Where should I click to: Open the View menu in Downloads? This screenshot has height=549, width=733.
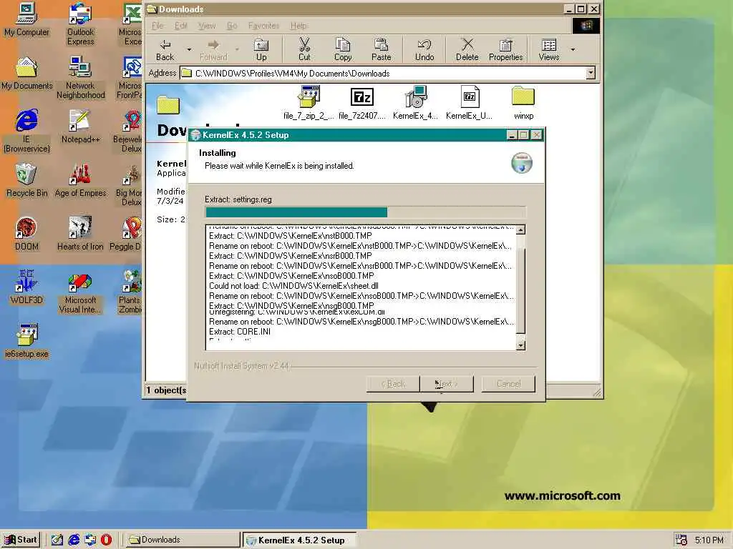click(207, 26)
